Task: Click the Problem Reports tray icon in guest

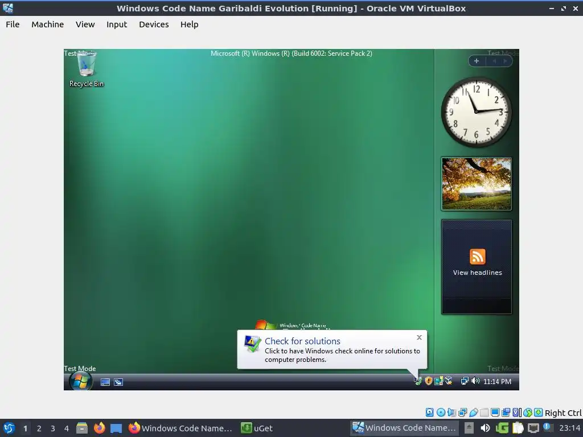Action: click(x=418, y=381)
